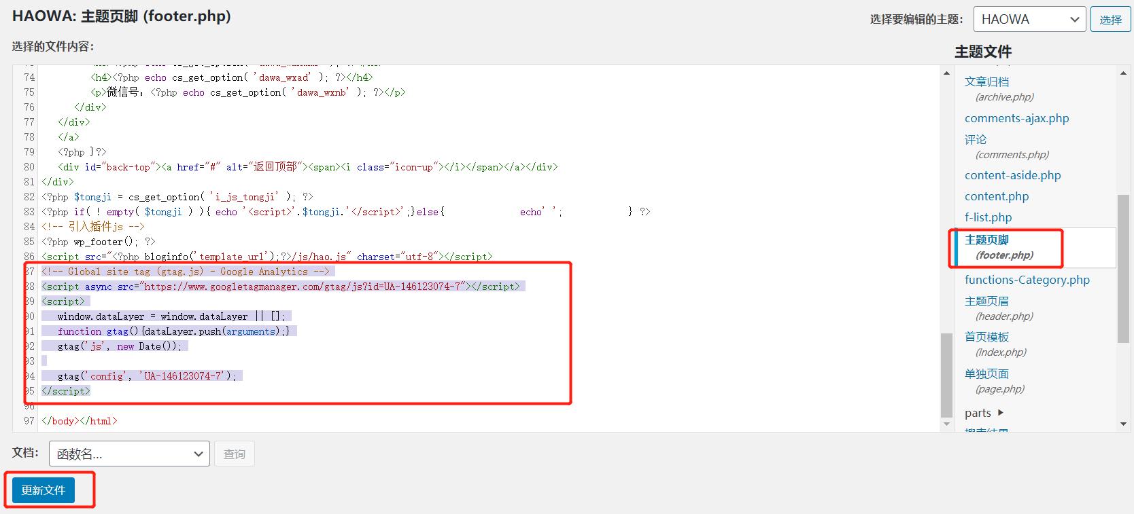Click code editor scrollbar up arrow

pyautogui.click(x=947, y=73)
